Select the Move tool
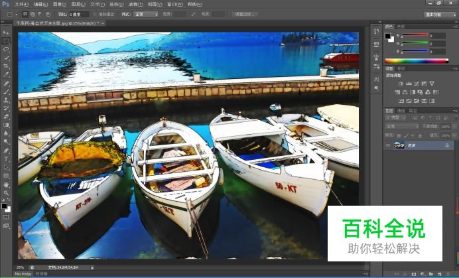The height and width of the screenshot is (278, 459). (x=6, y=33)
